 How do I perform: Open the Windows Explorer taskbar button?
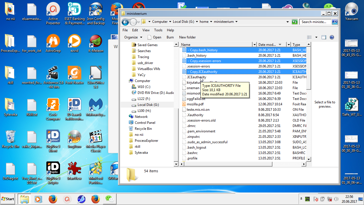[x=24, y=199]
